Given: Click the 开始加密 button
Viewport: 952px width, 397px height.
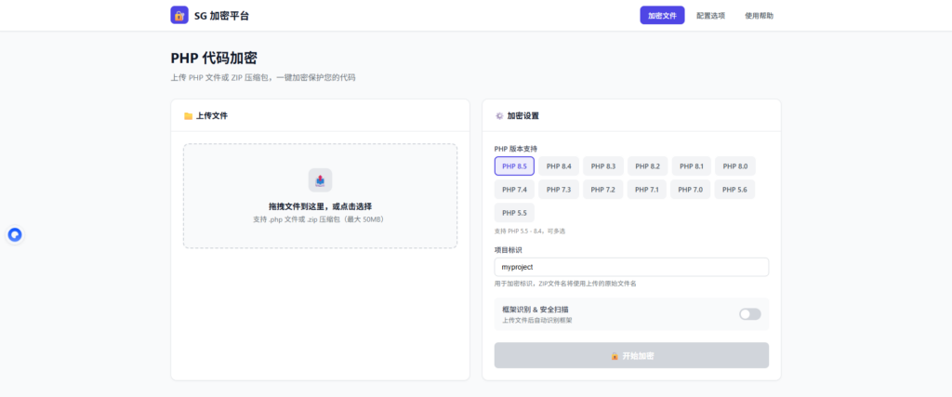Looking at the screenshot, I should coord(631,355).
